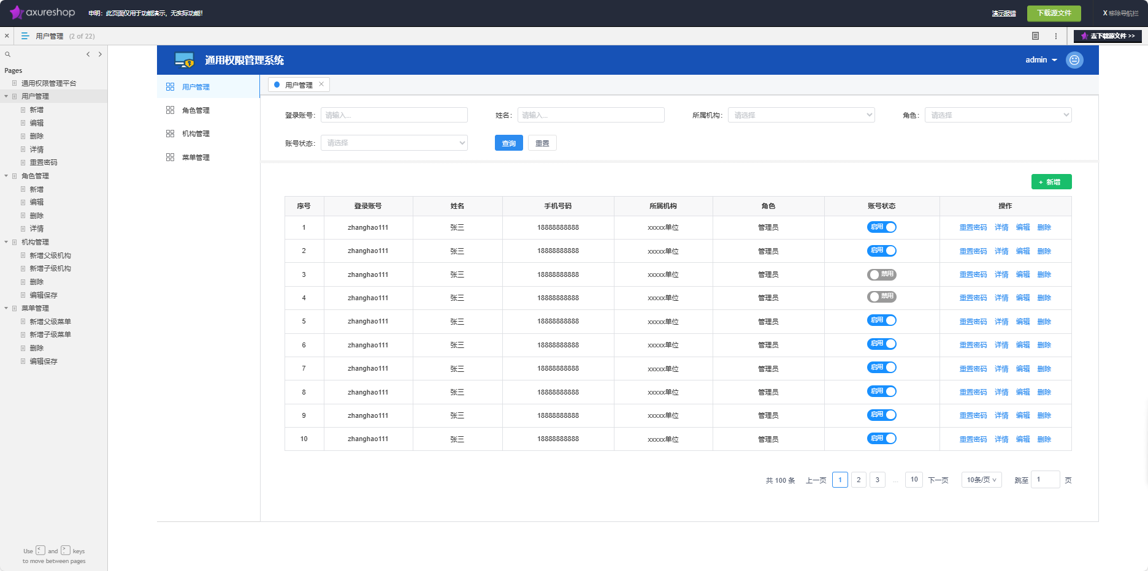Click page icon beside 重置密码 in tree

[23, 162]
